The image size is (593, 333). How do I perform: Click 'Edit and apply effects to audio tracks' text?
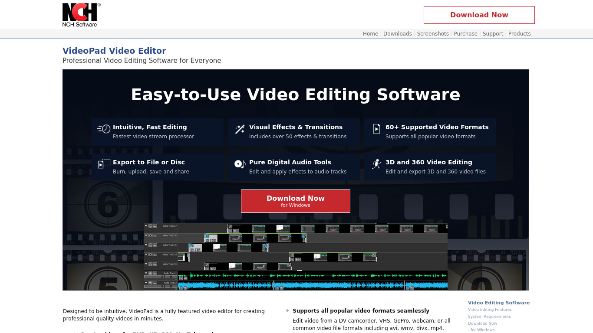pos(298,172)
